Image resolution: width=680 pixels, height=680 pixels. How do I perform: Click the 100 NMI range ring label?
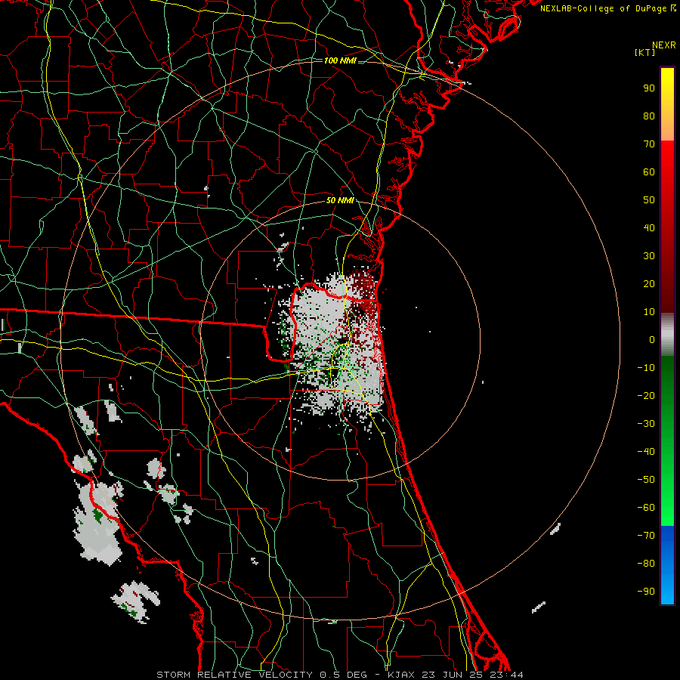pos(340,60)
